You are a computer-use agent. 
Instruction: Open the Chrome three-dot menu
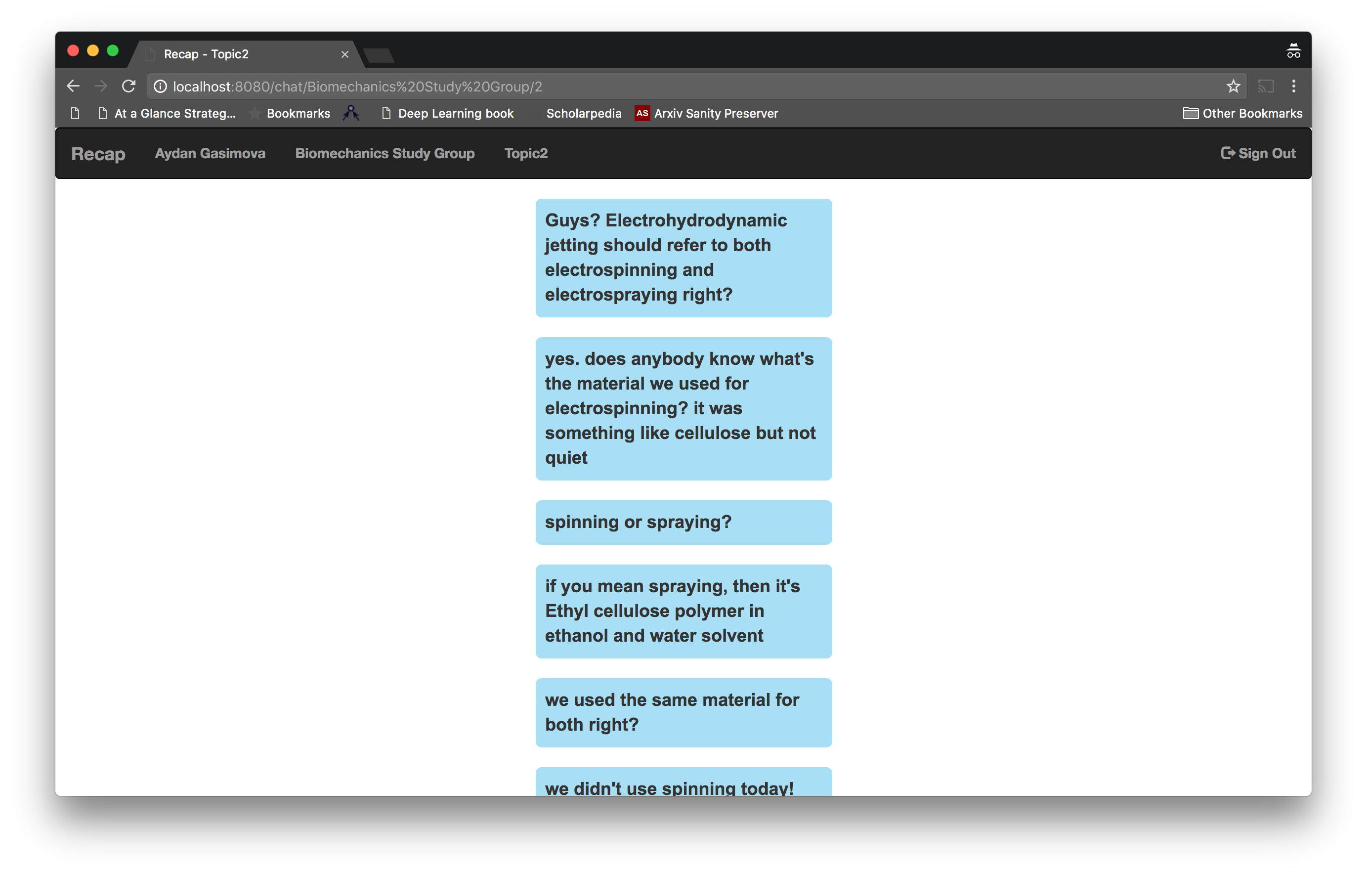coord(1294,86)
